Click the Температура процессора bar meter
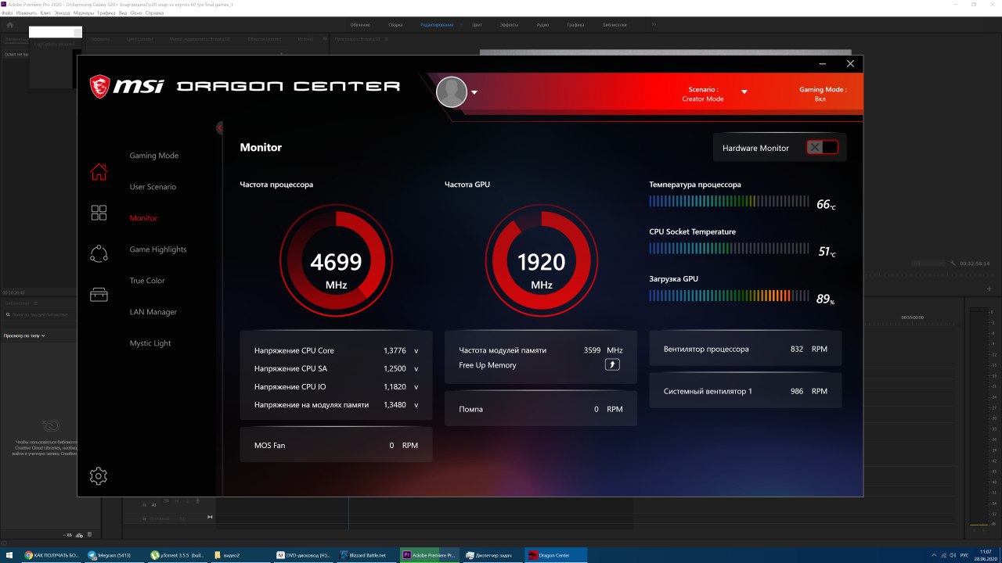Screen dimensions: 1002x563 [x=729, y=201]
